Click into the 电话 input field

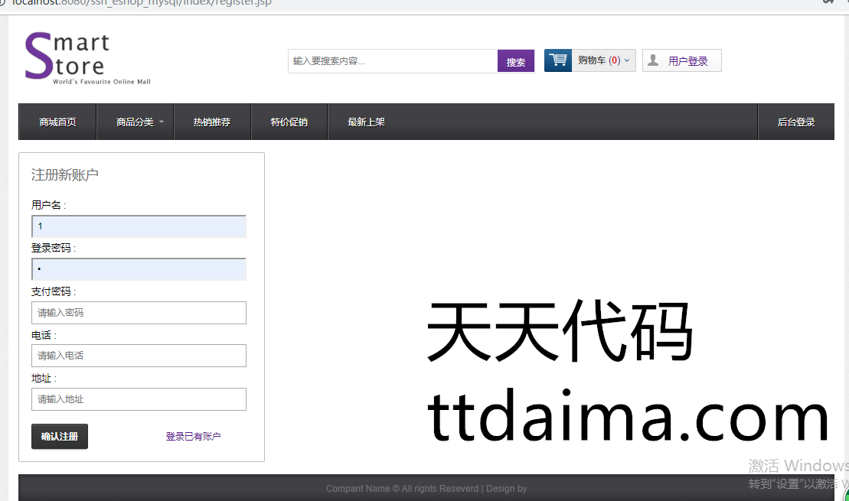(x=139, y=356)
